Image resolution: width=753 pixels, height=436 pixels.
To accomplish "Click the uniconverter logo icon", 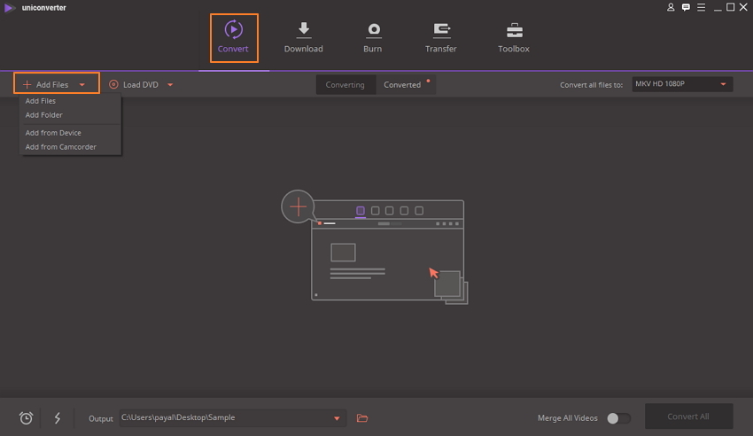I will (9, 8).
